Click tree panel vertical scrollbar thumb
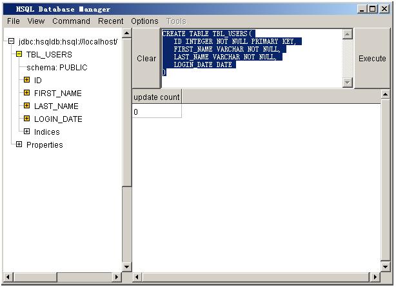Screen dimensions: 396x287 click(127, 113)
